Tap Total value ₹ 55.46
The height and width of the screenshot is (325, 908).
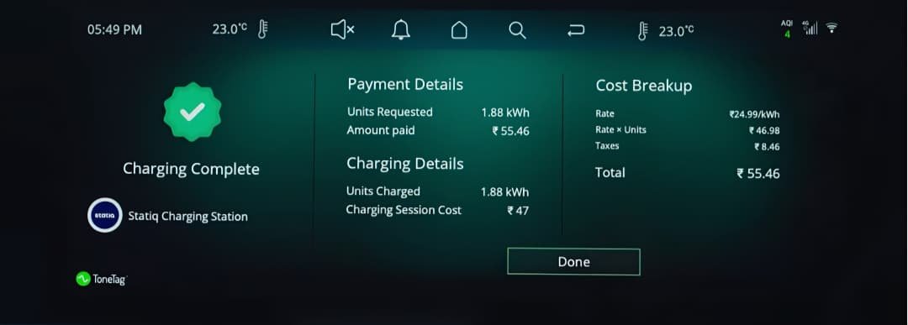(x=758, y=174)
